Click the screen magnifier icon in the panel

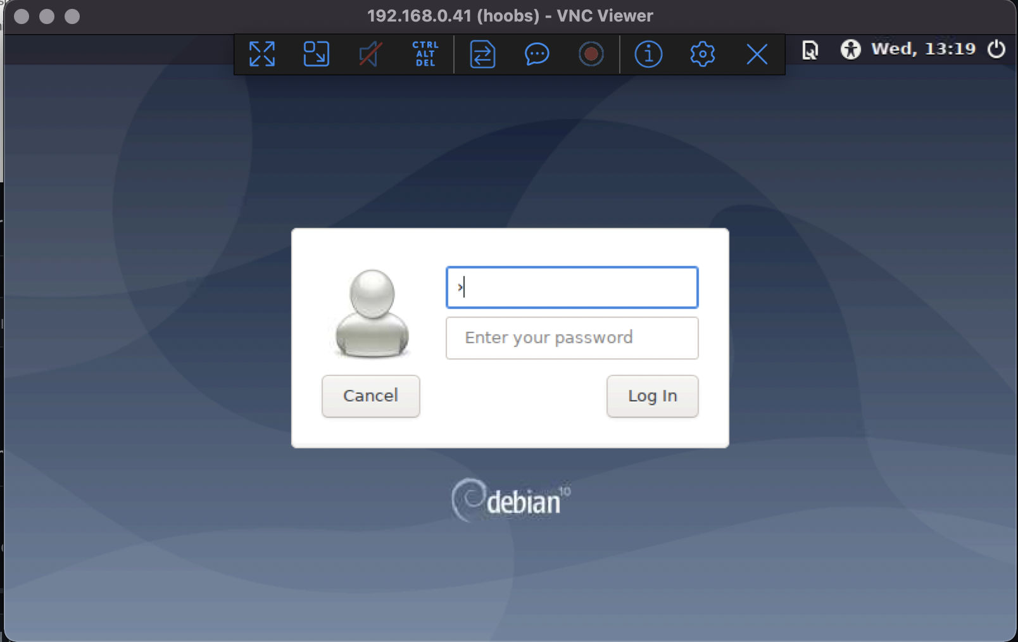coord(809,49)
